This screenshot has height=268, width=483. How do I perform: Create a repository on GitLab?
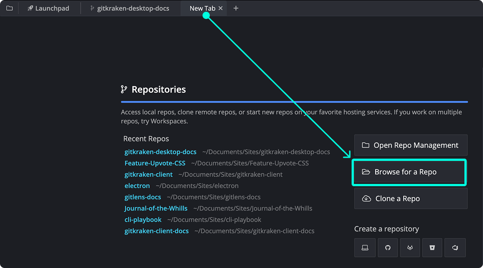tap(410, 248)
